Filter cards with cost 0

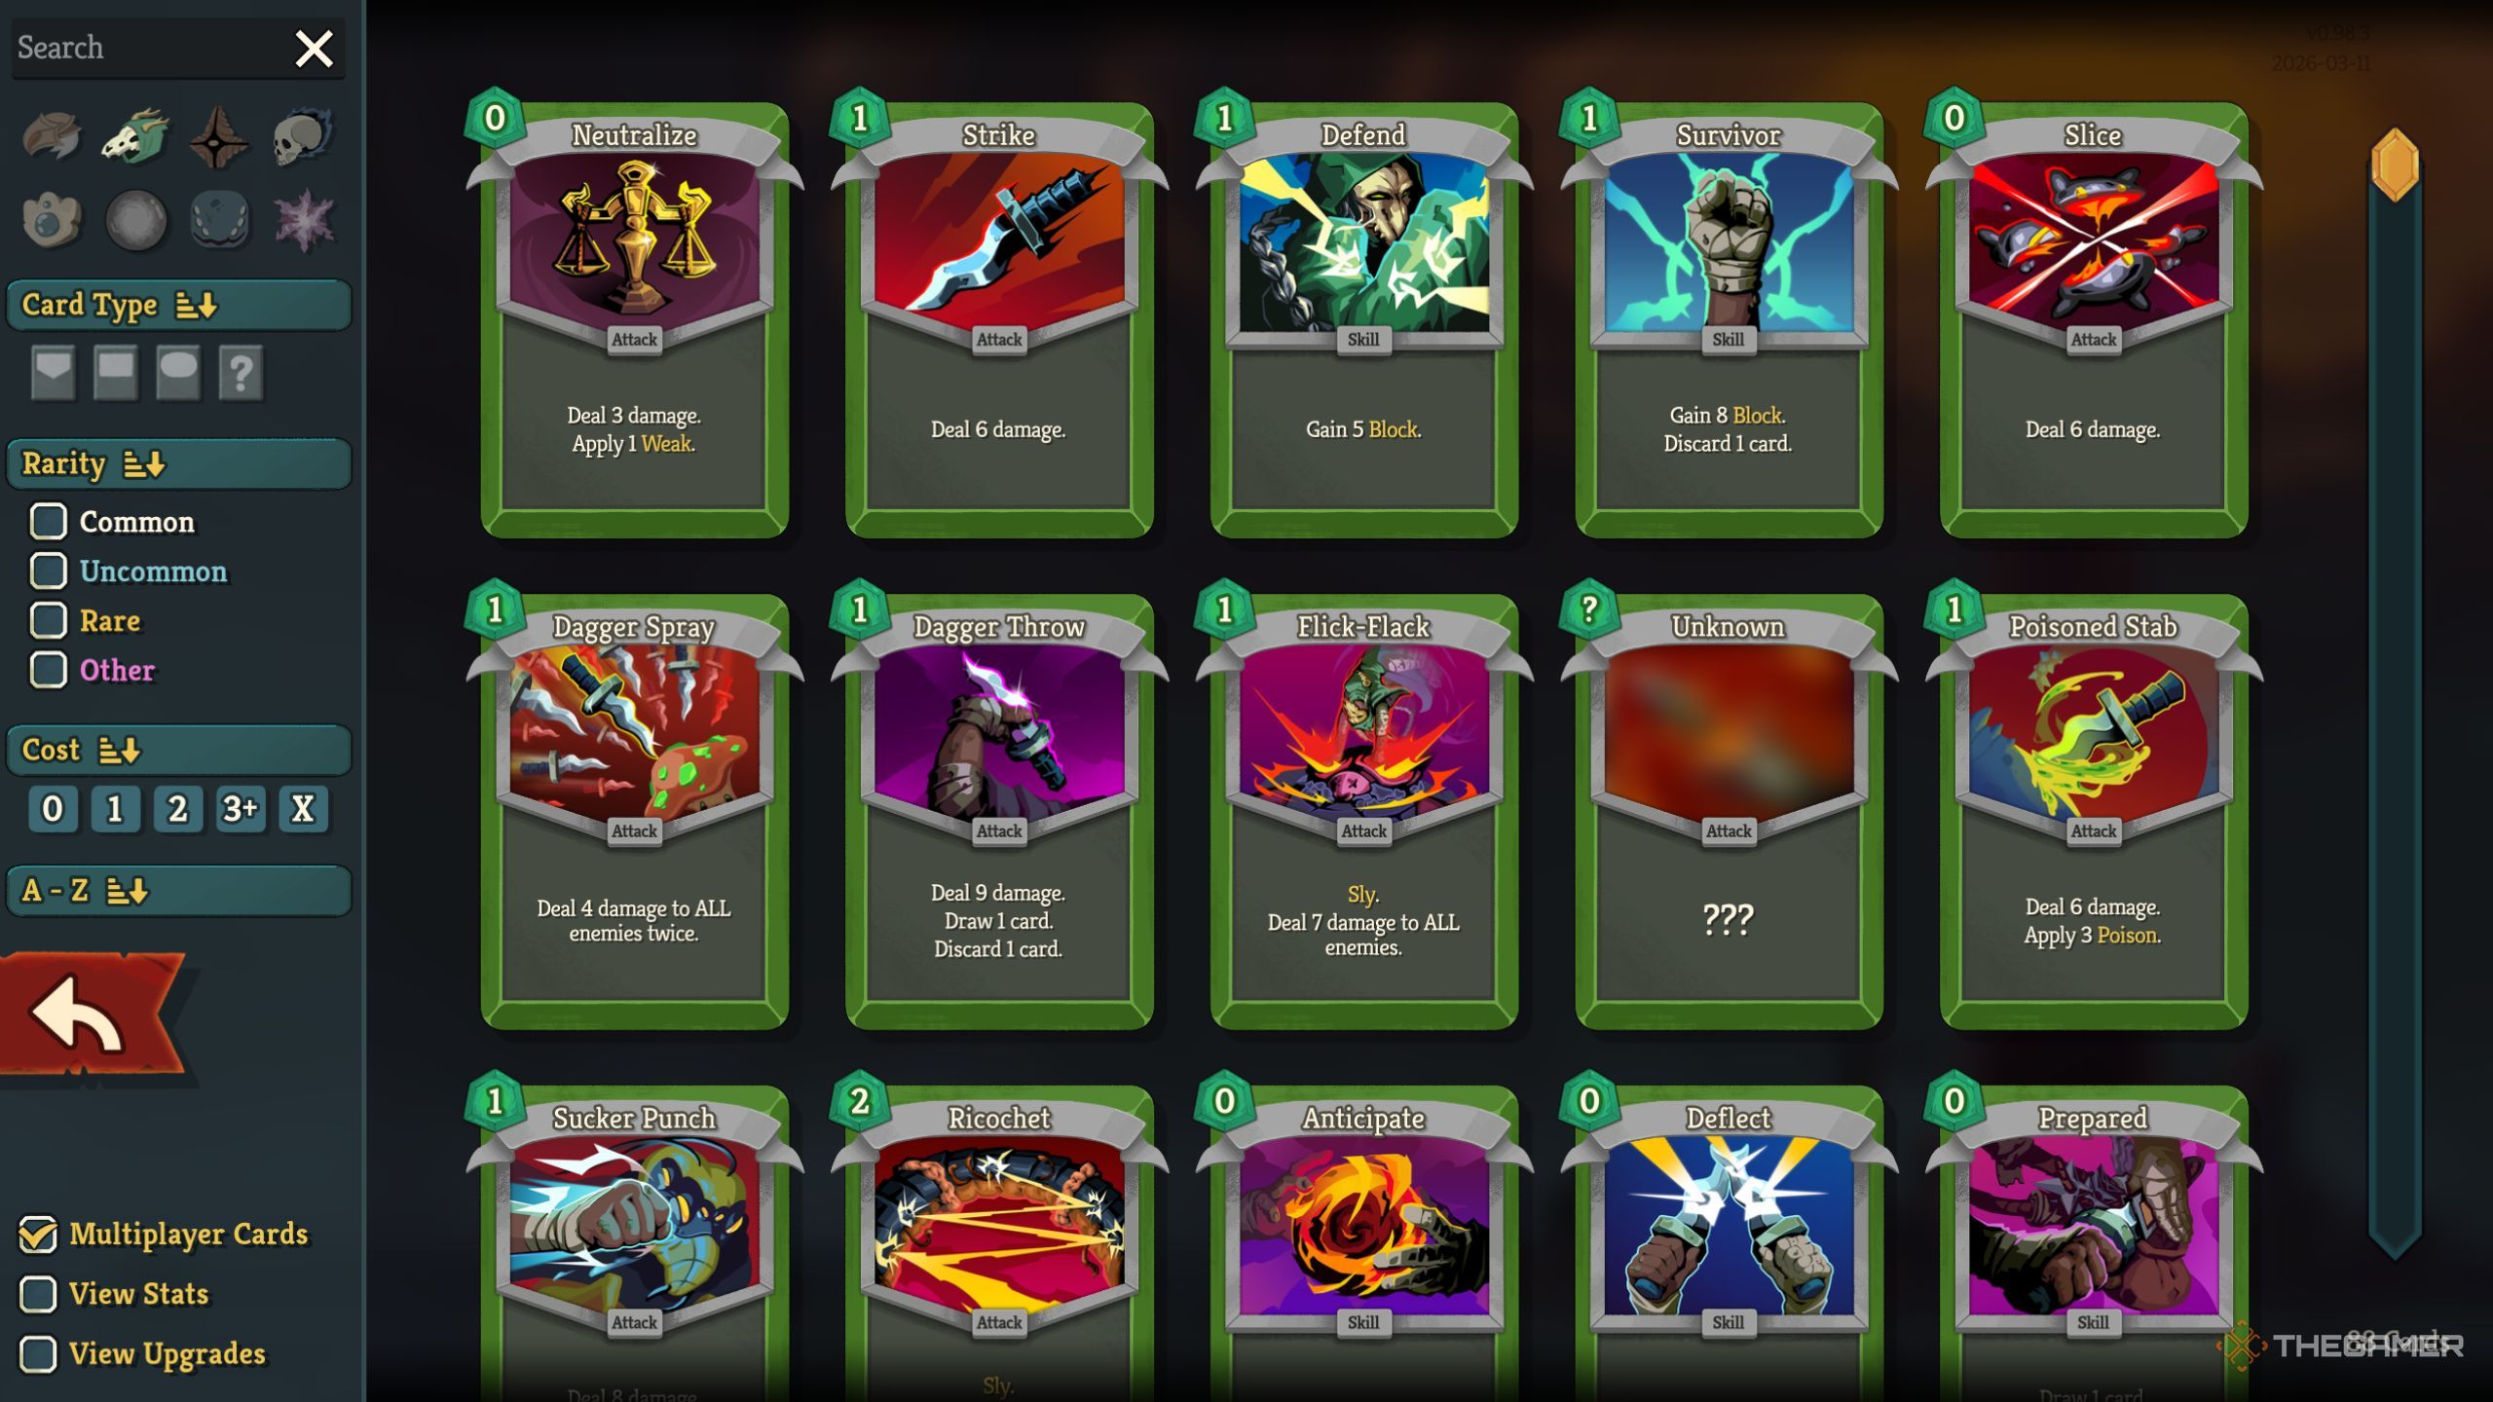(53, 809)
